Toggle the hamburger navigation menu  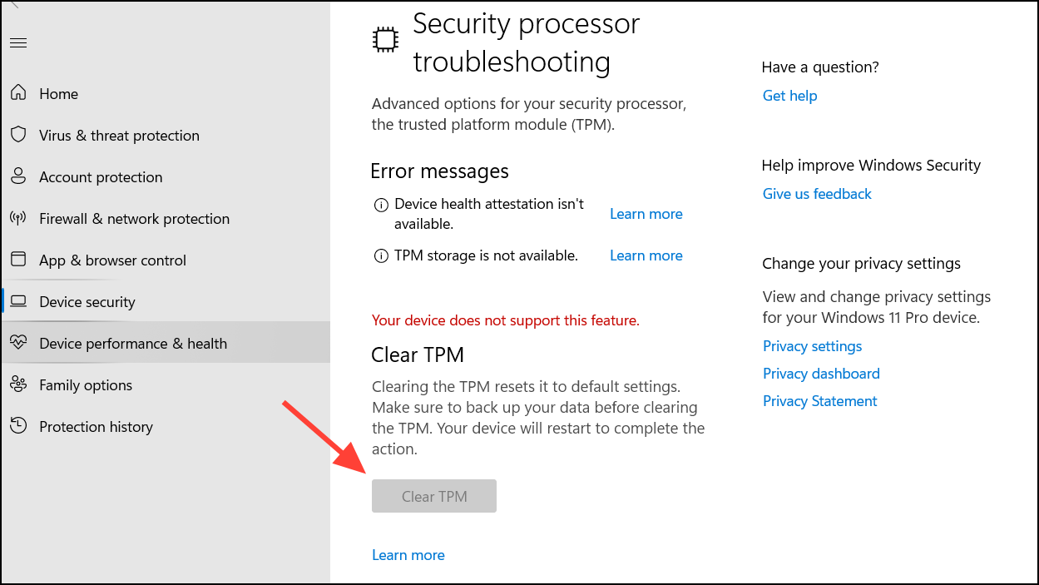coord(18,42)
